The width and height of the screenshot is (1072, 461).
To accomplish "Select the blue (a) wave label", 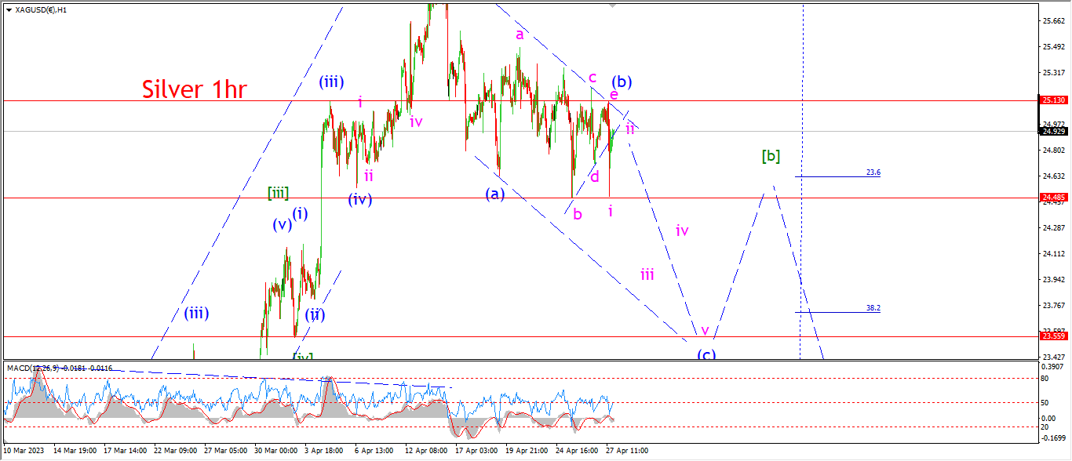I will 494,194.
